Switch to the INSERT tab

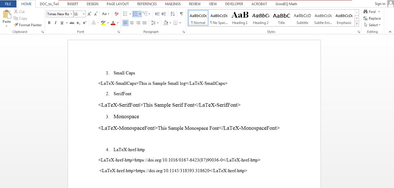(x=73, y=4)
